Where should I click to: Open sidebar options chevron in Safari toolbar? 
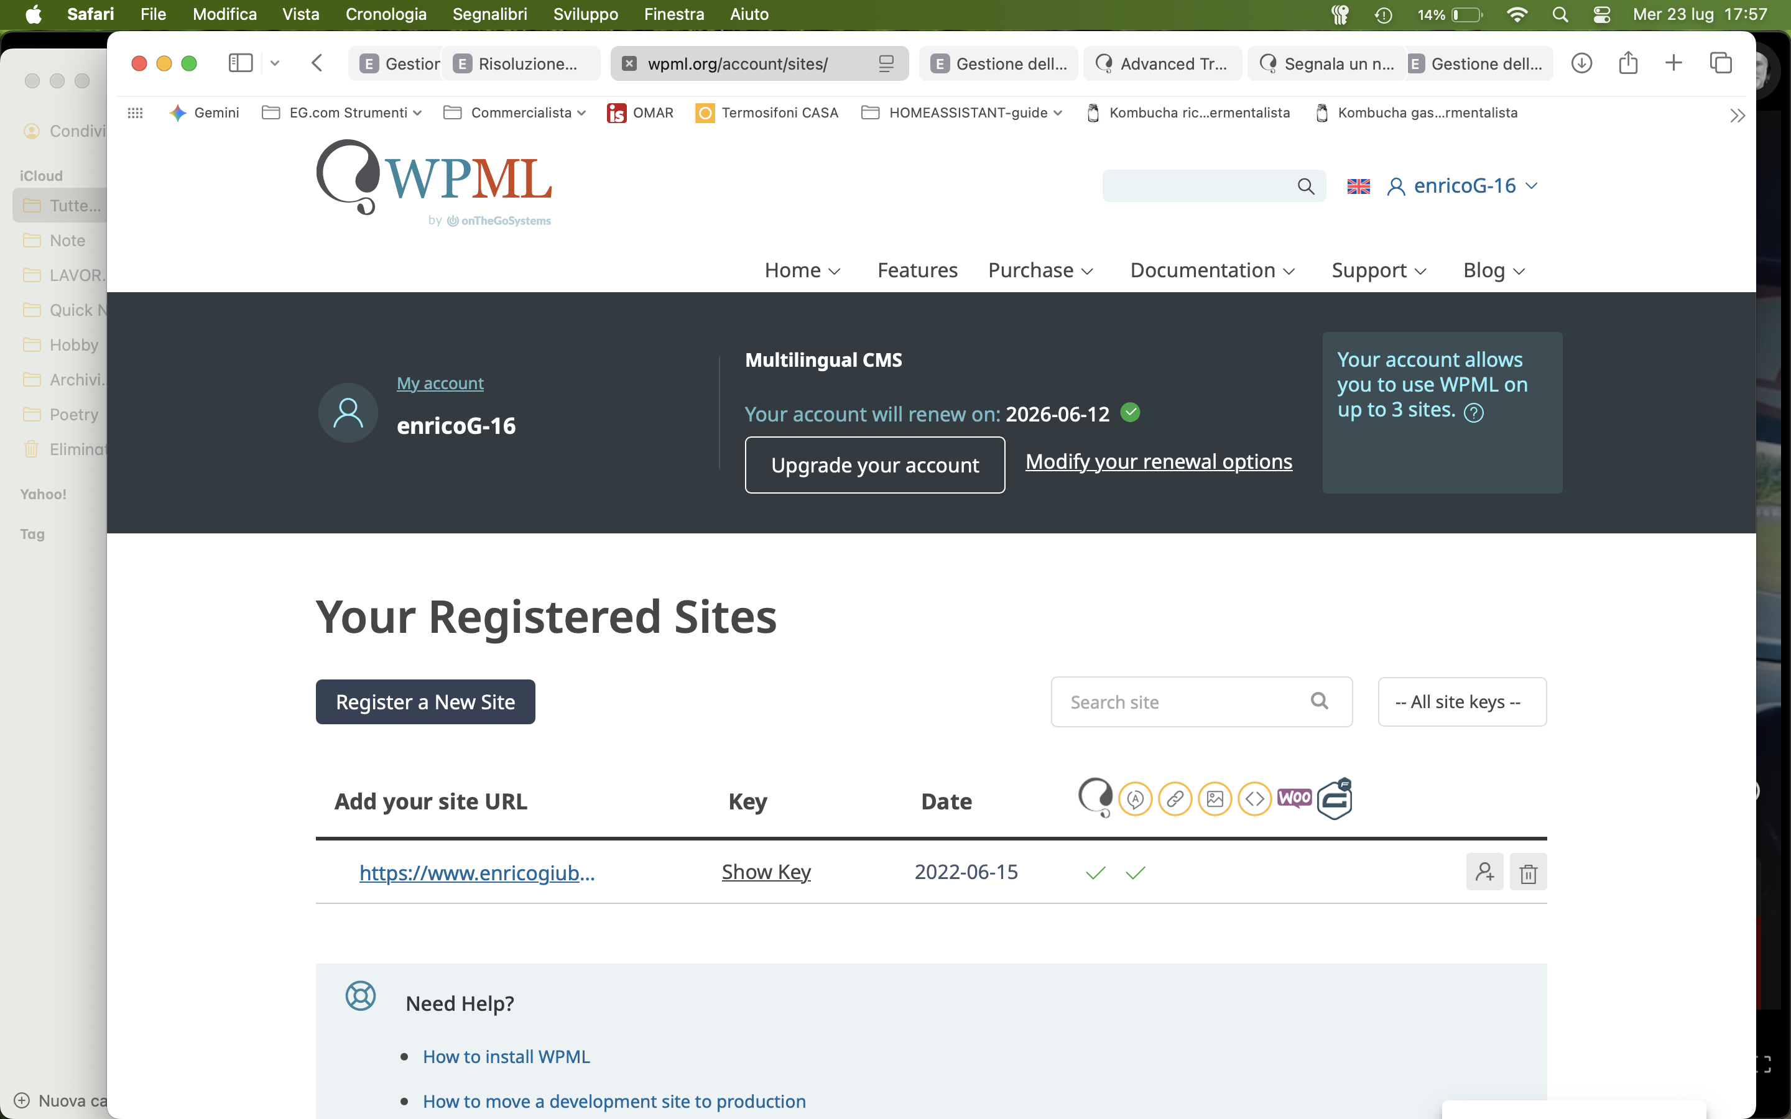275,63
